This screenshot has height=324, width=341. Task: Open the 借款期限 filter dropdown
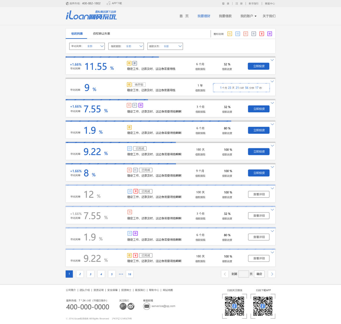126,46
